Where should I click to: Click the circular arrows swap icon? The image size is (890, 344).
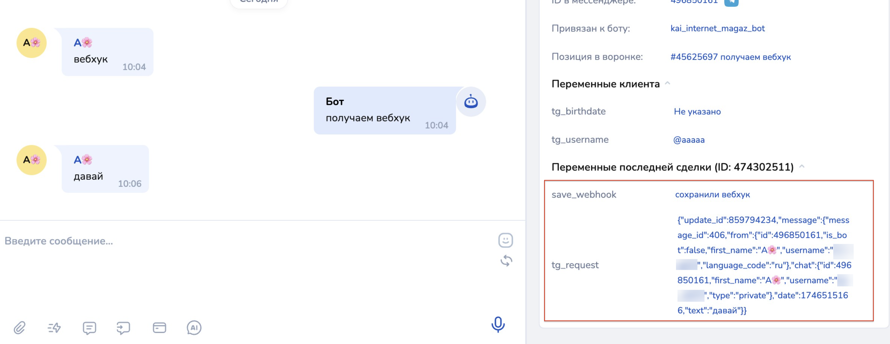click(x=506, y=261)
